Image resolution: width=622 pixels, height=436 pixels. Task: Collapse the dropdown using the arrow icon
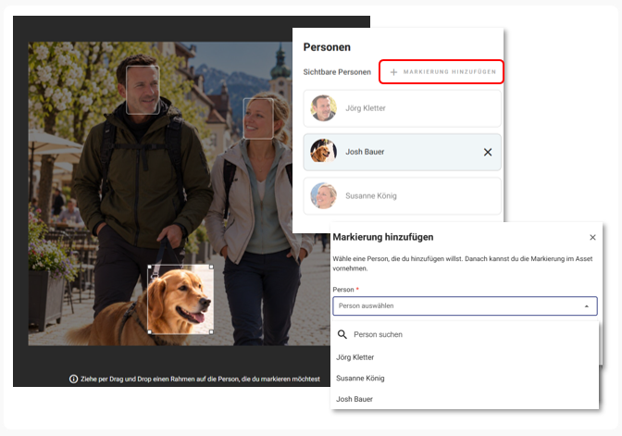pyautogui.click(x=586, y=305)
